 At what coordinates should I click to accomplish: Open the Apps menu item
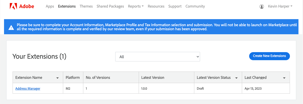point(50,6)
